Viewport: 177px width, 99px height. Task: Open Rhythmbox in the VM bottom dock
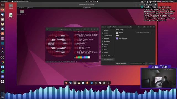pyautogui.click(x=79, y=83)
